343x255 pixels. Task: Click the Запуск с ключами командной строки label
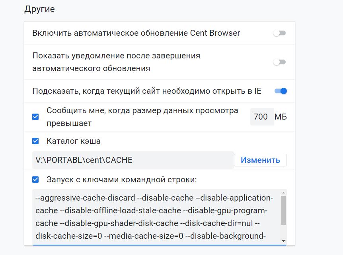pyautogui.click(x=122, y=180)
